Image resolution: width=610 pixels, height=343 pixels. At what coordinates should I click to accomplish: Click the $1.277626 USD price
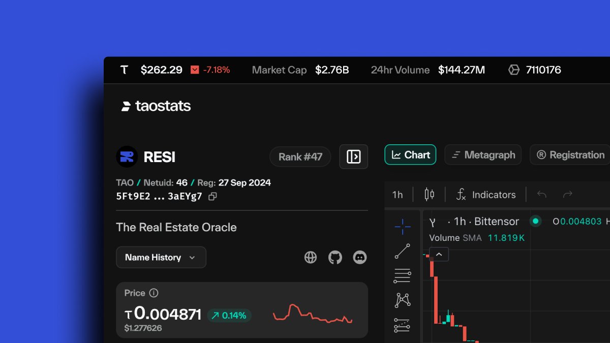click(143, 328)
